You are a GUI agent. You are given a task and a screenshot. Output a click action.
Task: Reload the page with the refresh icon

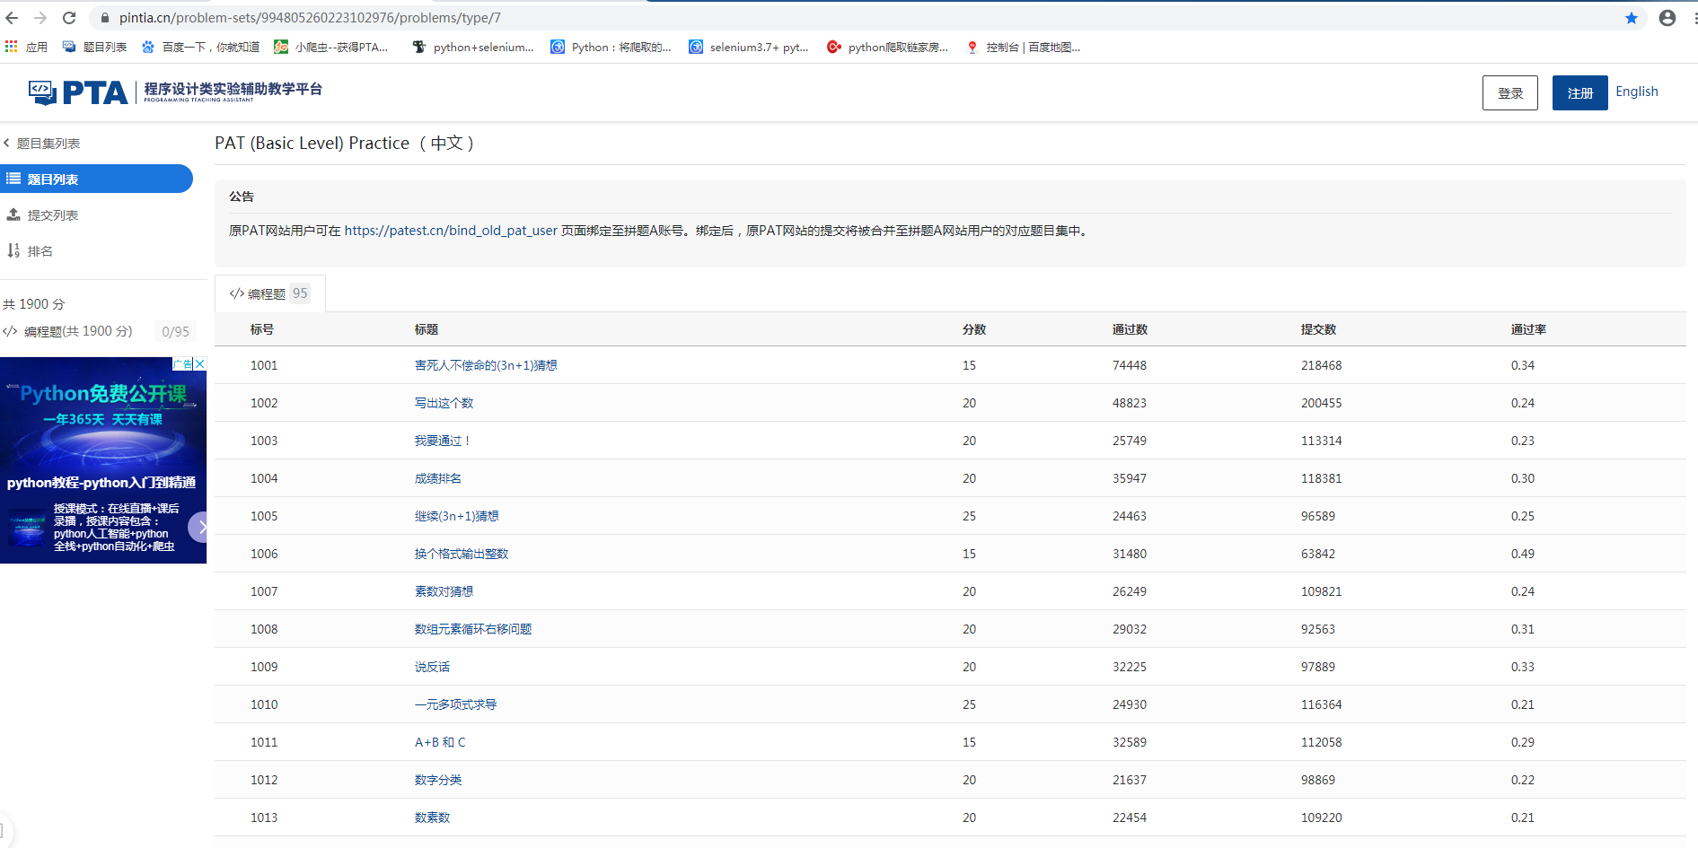69,17
